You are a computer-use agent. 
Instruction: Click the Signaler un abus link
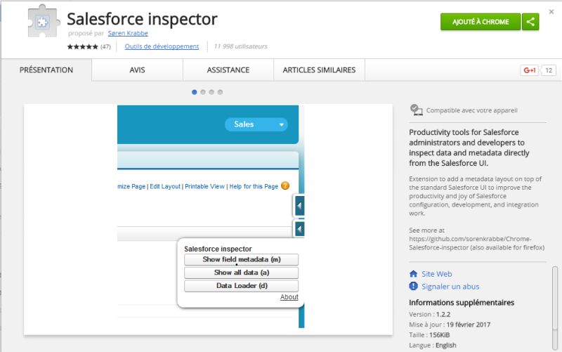coord(450,287)
